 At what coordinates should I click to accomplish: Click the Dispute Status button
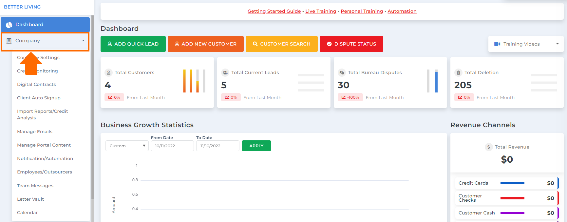[351, 44]
